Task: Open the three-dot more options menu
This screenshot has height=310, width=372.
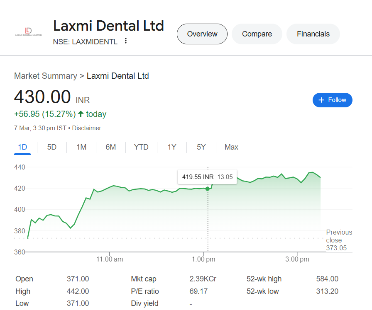Action: [x=126, y=41]
